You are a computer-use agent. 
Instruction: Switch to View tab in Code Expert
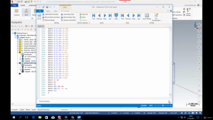(x=56, y=11)
